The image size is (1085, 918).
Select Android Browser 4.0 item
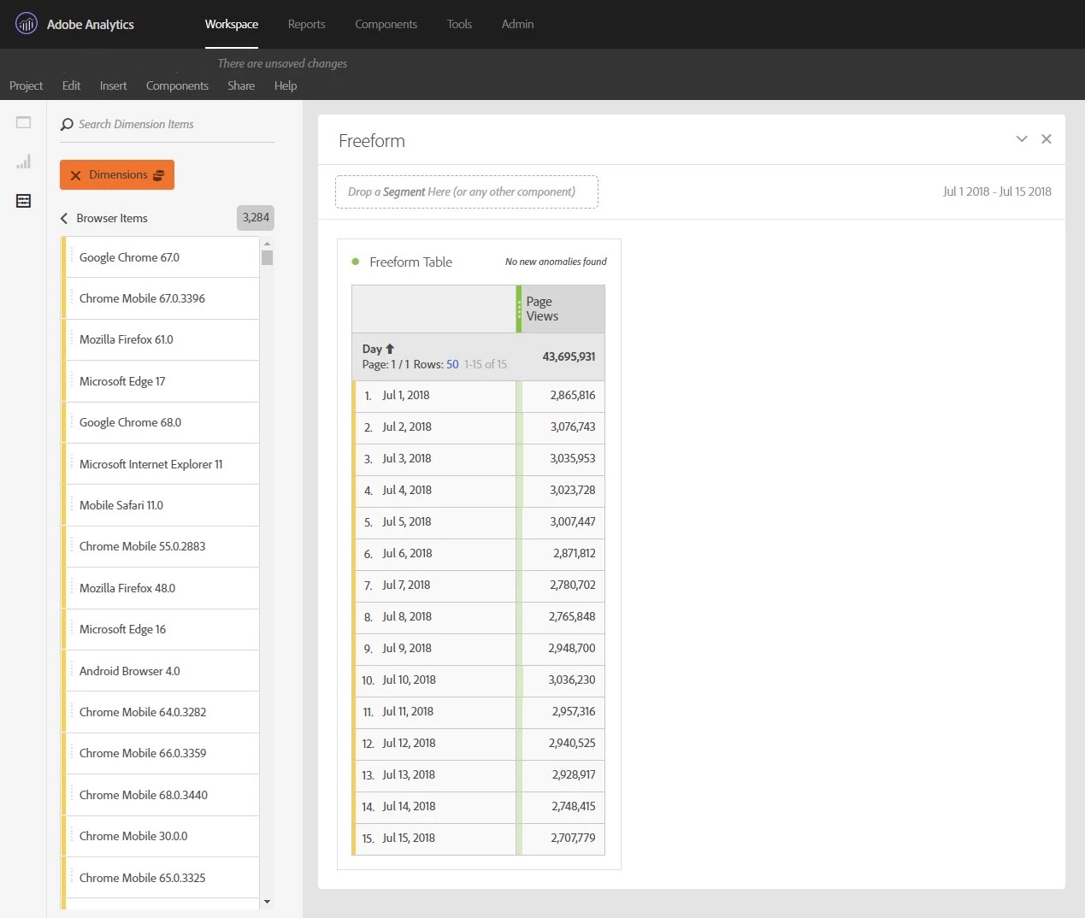pos(161,671)
